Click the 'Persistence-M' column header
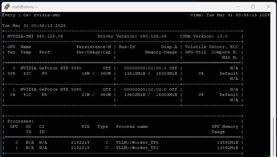The image size is (277, 157). tap(94, 47)
